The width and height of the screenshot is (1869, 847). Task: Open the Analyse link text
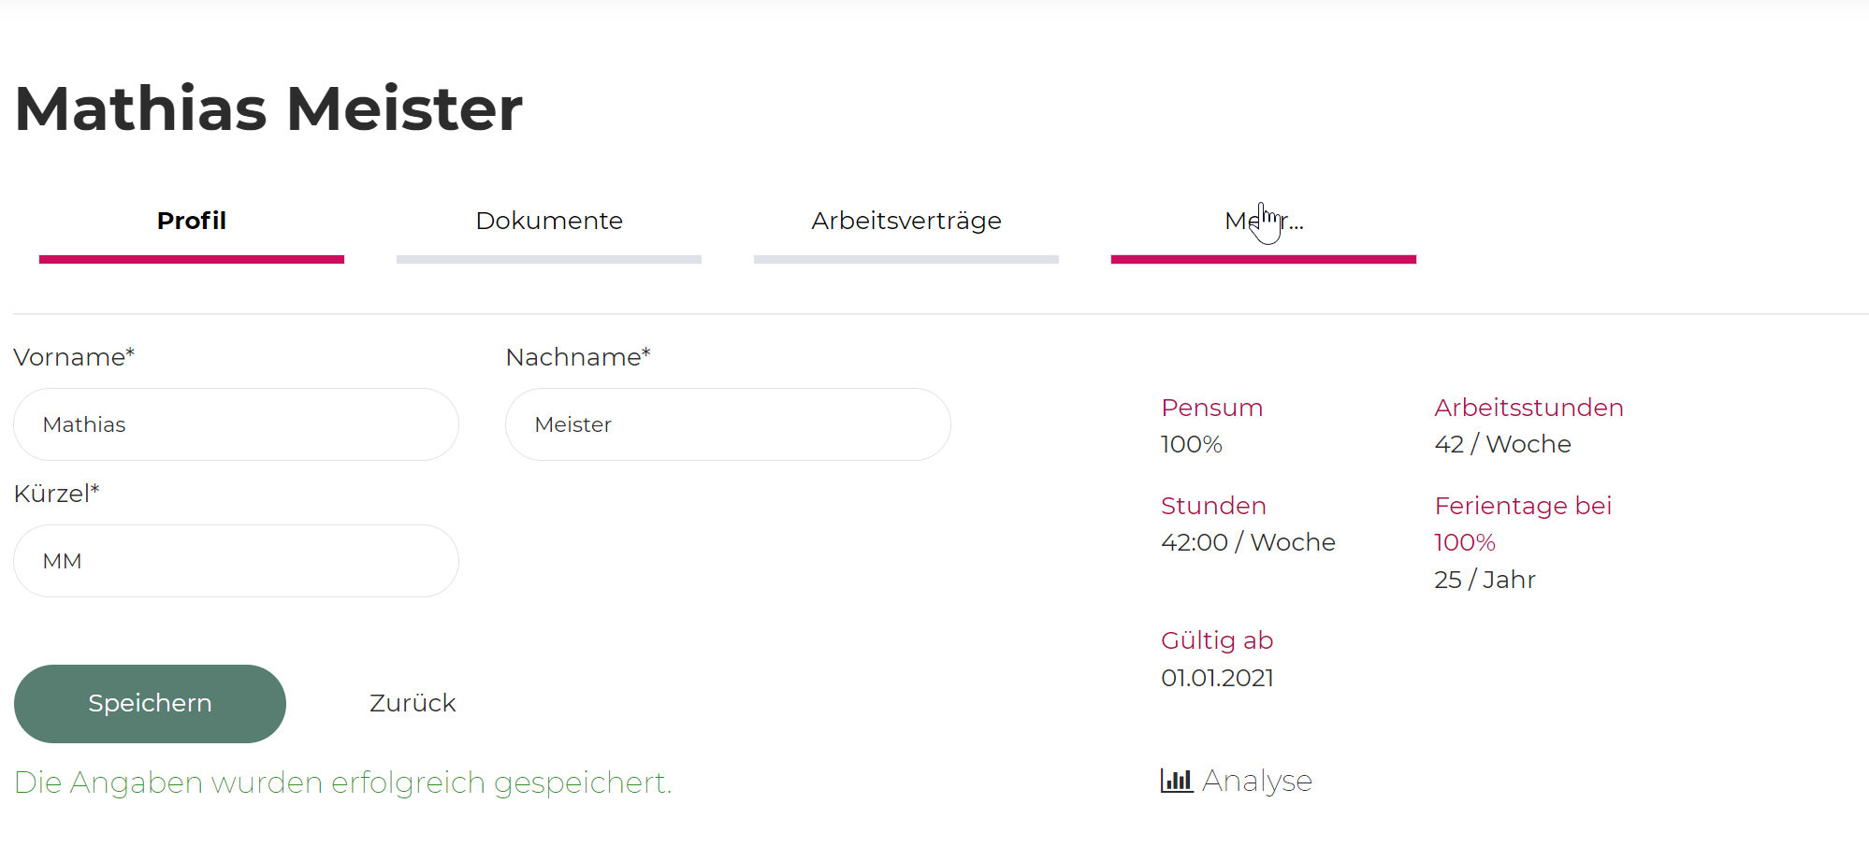tap(1257, 781)
